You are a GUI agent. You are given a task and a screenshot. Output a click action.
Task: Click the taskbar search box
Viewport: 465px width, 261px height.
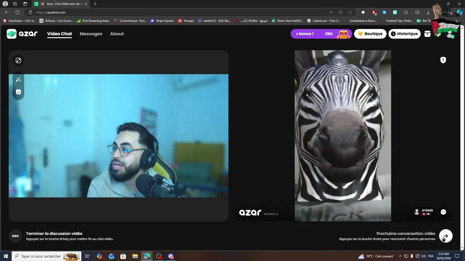coord(46,256)
